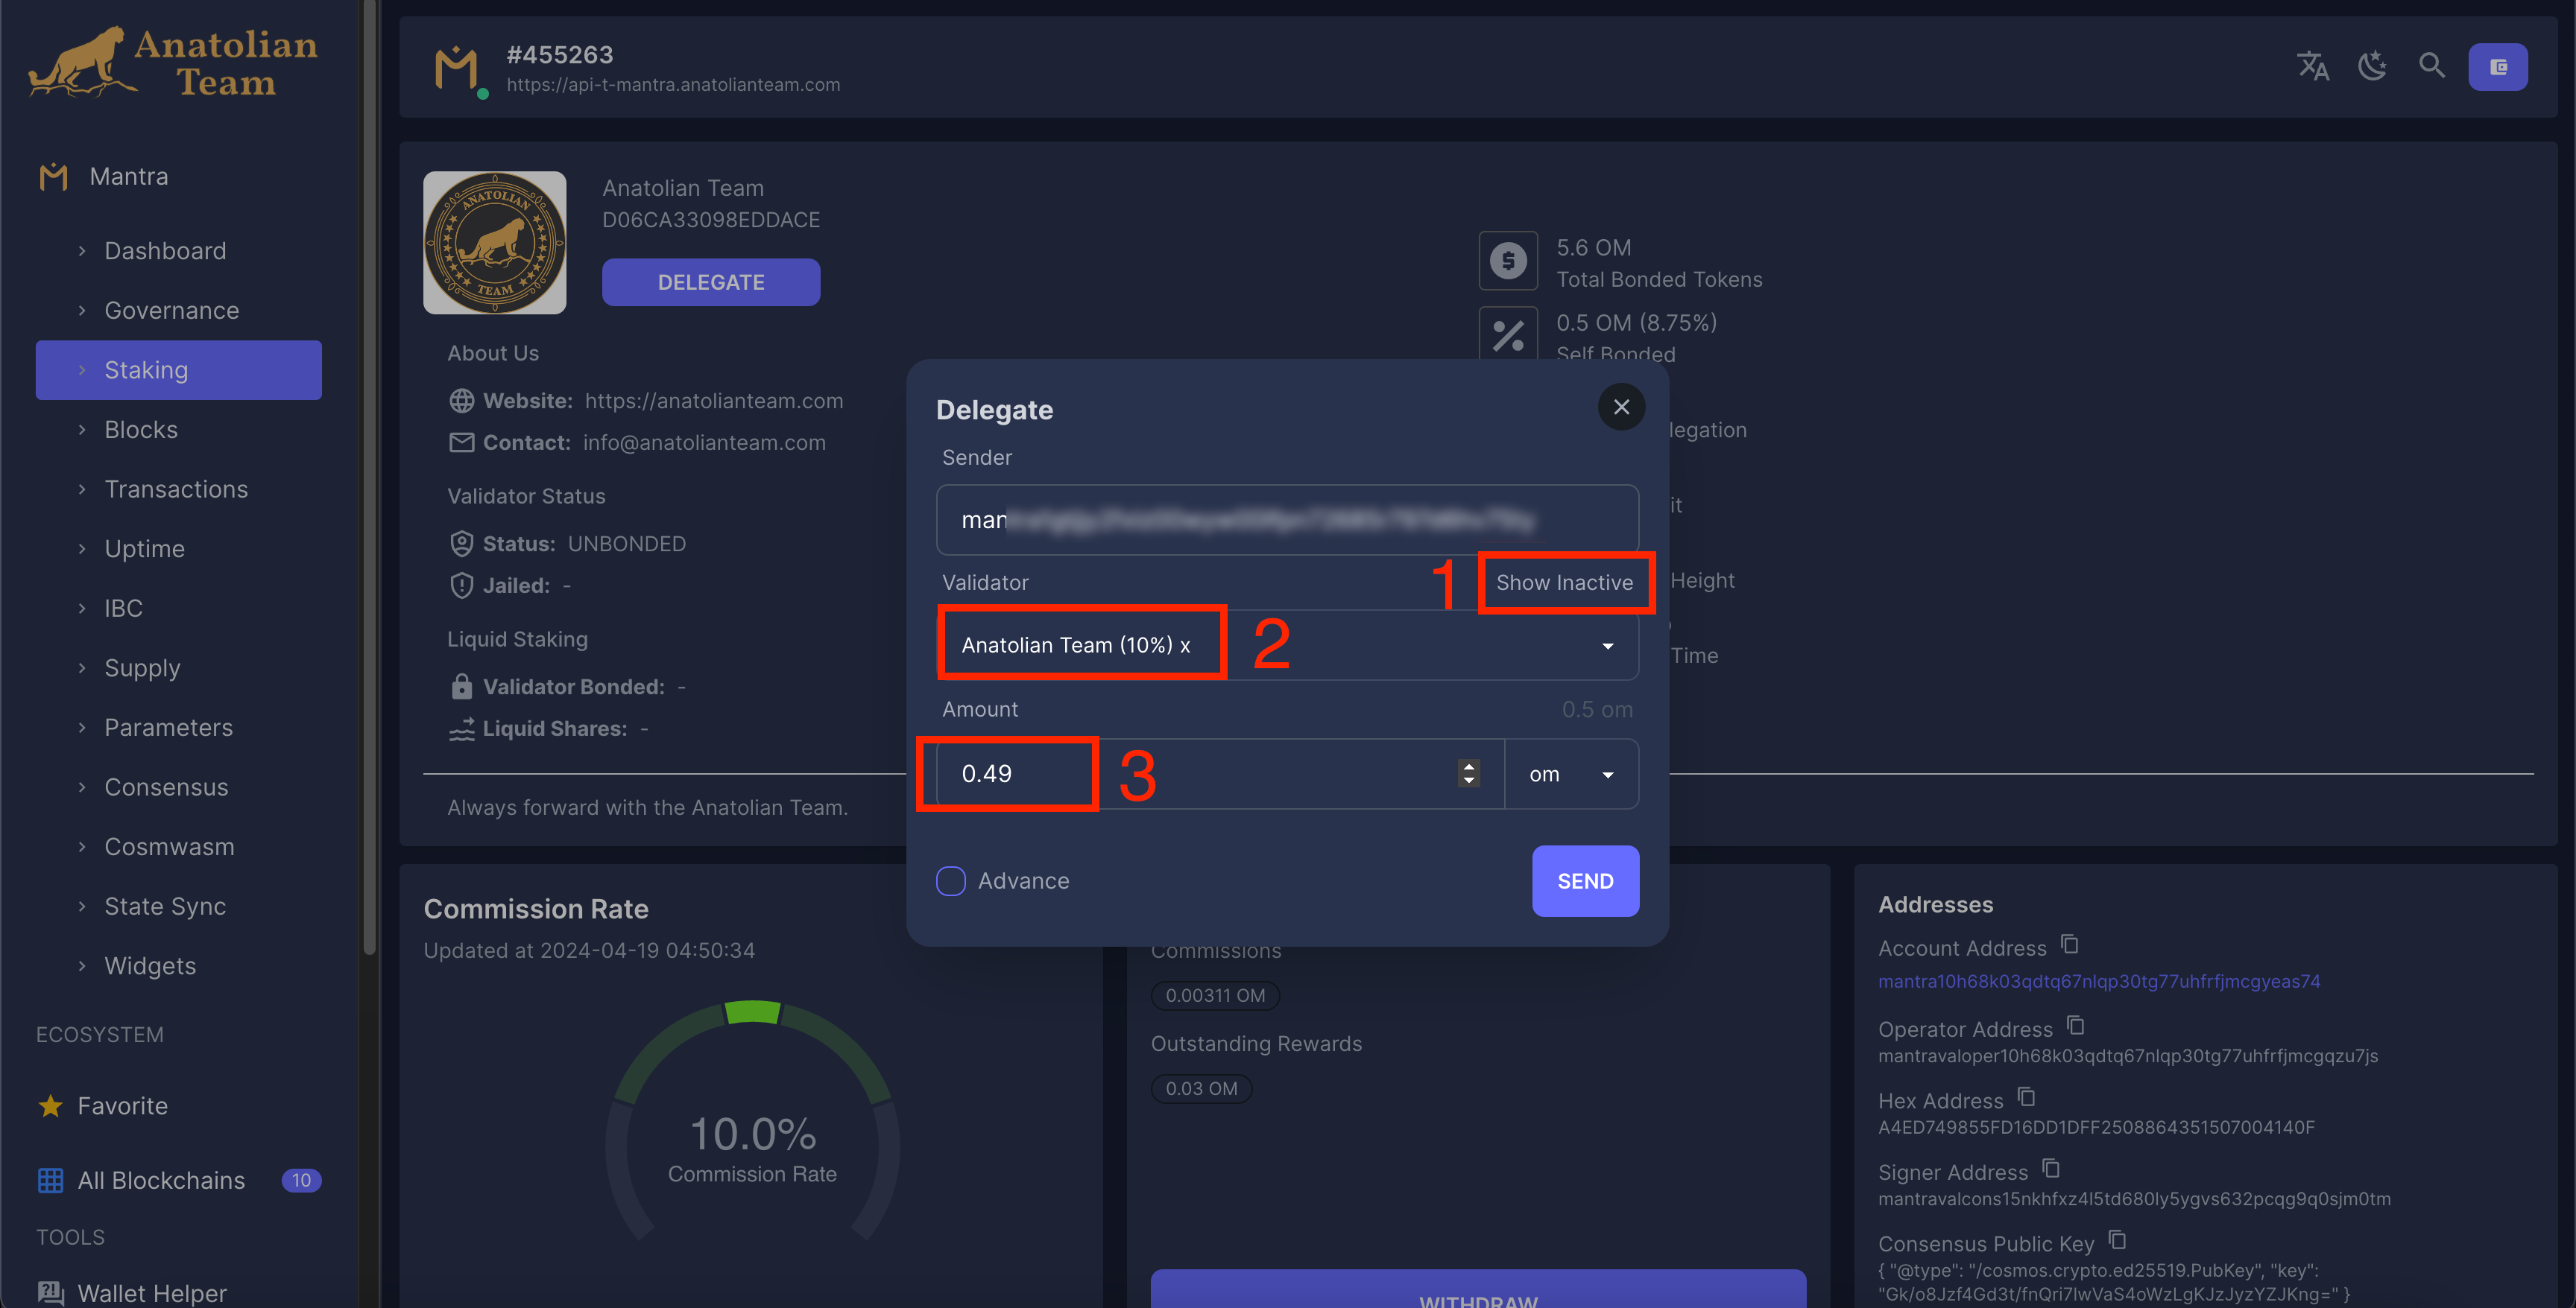Click the Anatolian Team validator avatar

[494, 243]
